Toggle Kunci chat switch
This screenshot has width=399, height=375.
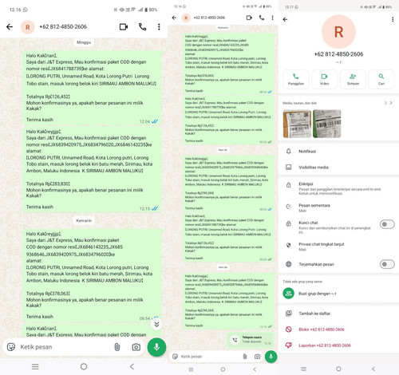(x=387, y=224)
